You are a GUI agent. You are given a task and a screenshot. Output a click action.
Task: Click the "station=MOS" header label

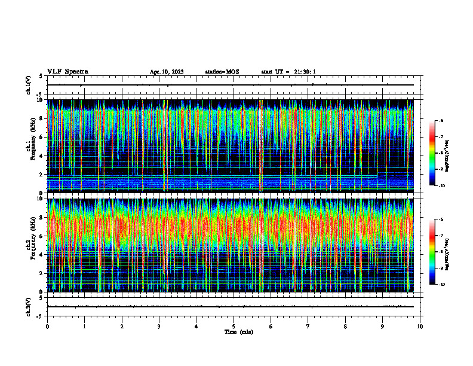(222, 72)
